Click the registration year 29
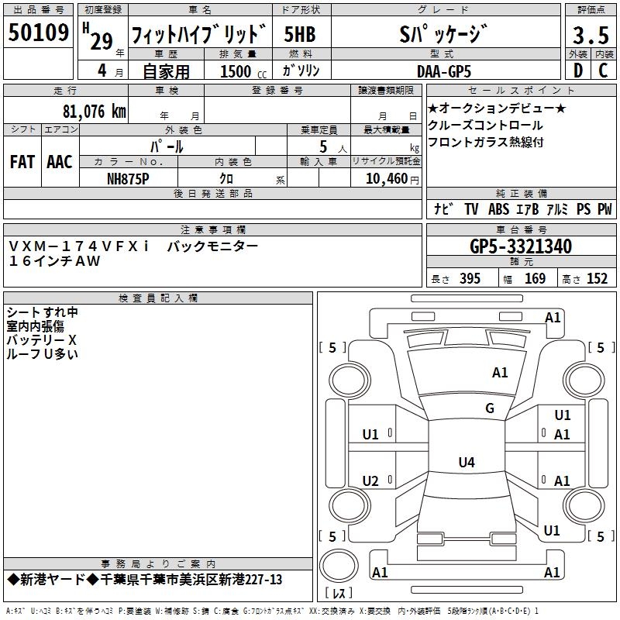 102,41
